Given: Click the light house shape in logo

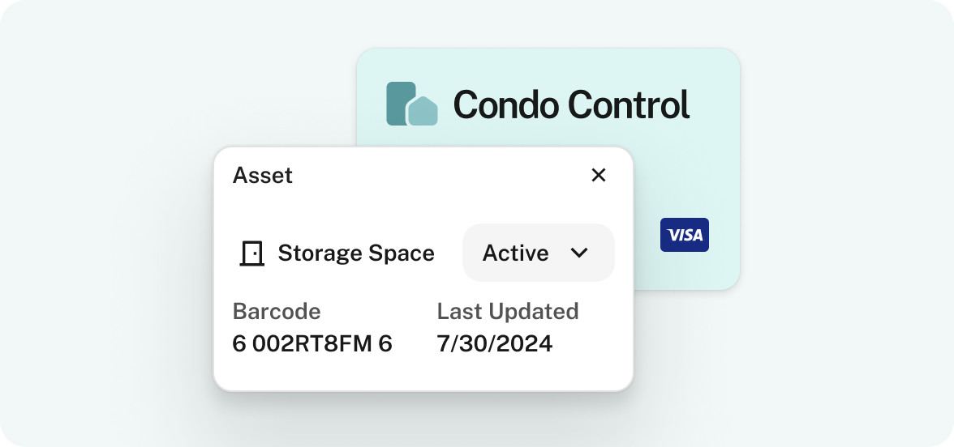Looking at the screenshot, I should point(423,111).
